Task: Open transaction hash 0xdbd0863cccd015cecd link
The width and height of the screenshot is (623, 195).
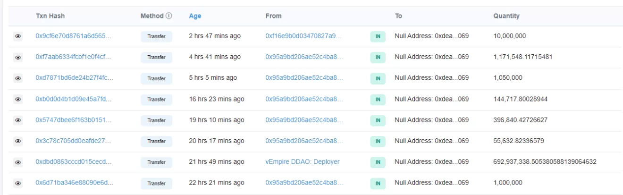Action: tap(74, 162)
